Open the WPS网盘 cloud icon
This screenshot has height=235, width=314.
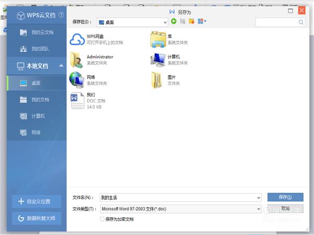point(77,39)
